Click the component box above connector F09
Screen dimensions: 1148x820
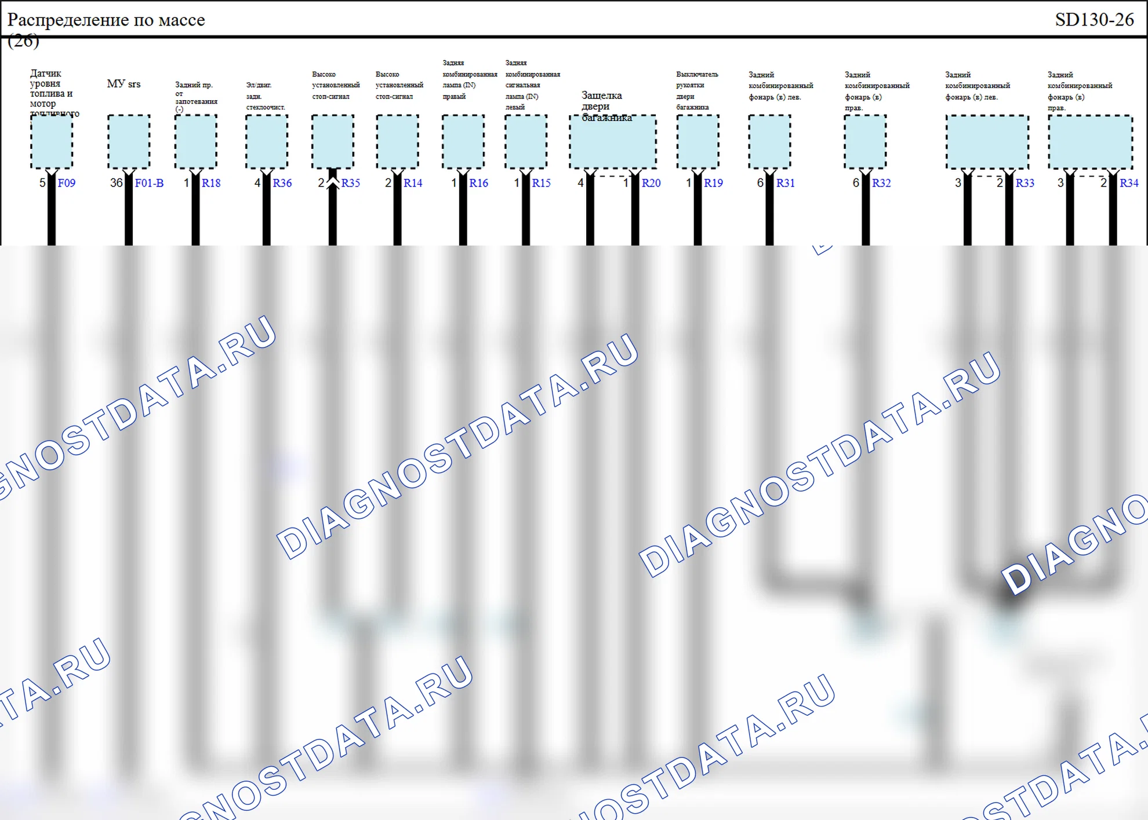pos(52,142)
